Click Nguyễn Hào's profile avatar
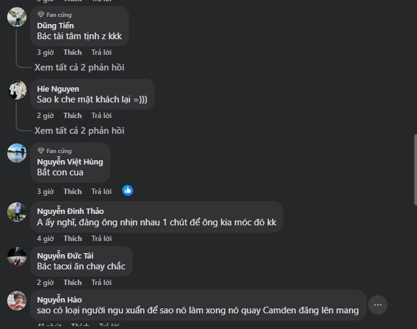The image size is (417, 329). [x=17, y=301]
